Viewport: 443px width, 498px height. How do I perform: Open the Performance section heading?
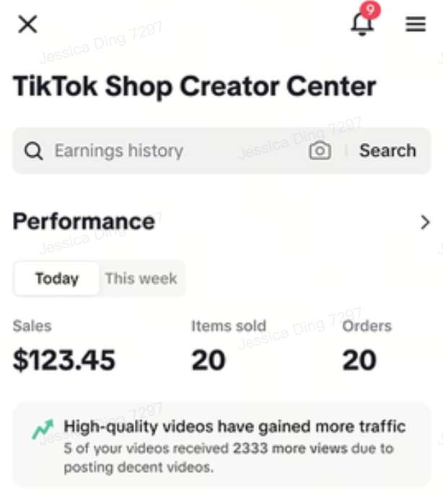[x=84, y=222]
